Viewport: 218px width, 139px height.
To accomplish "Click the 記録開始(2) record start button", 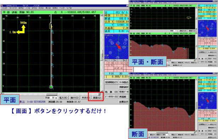I will 111,82.
